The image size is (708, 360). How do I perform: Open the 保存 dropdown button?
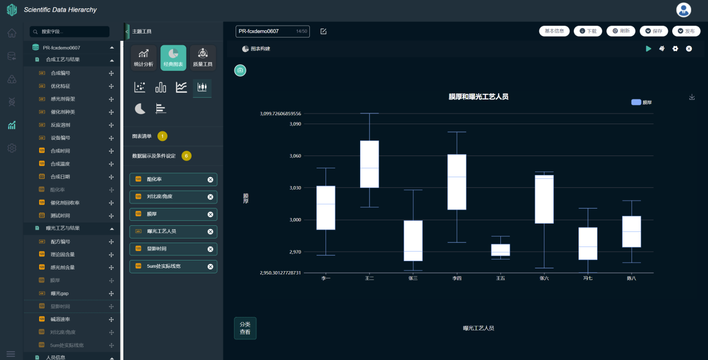tap(654, 31)
